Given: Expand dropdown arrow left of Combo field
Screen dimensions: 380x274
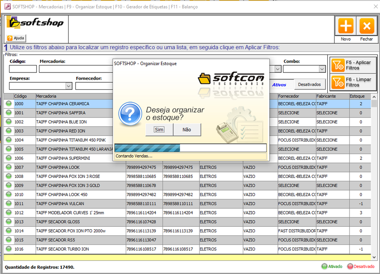Looking at the screenshot, I should coord(277,69).
